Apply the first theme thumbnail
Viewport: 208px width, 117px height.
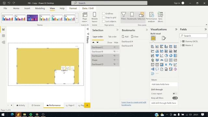tap(8, 18)
